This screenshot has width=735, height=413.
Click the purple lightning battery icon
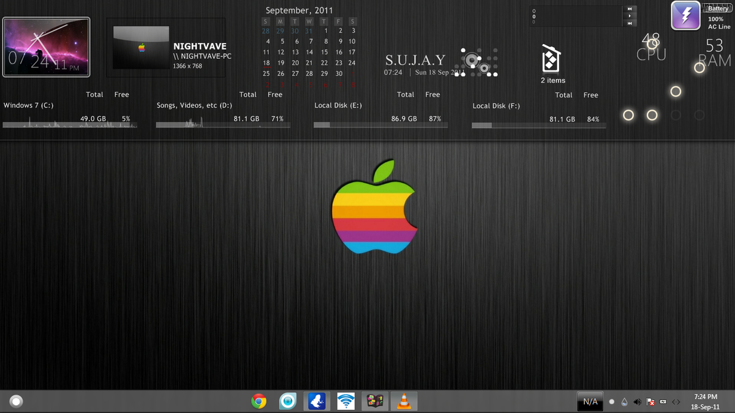[686, 16]
